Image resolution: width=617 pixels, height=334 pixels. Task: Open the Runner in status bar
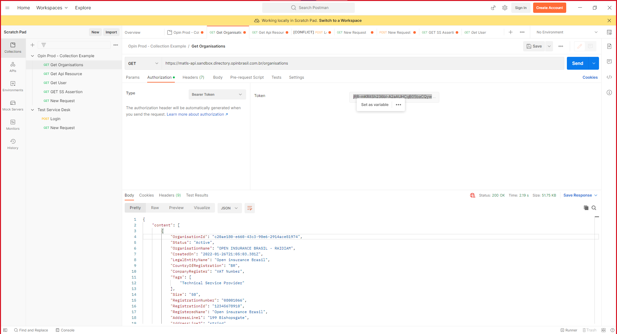(569, 330)
